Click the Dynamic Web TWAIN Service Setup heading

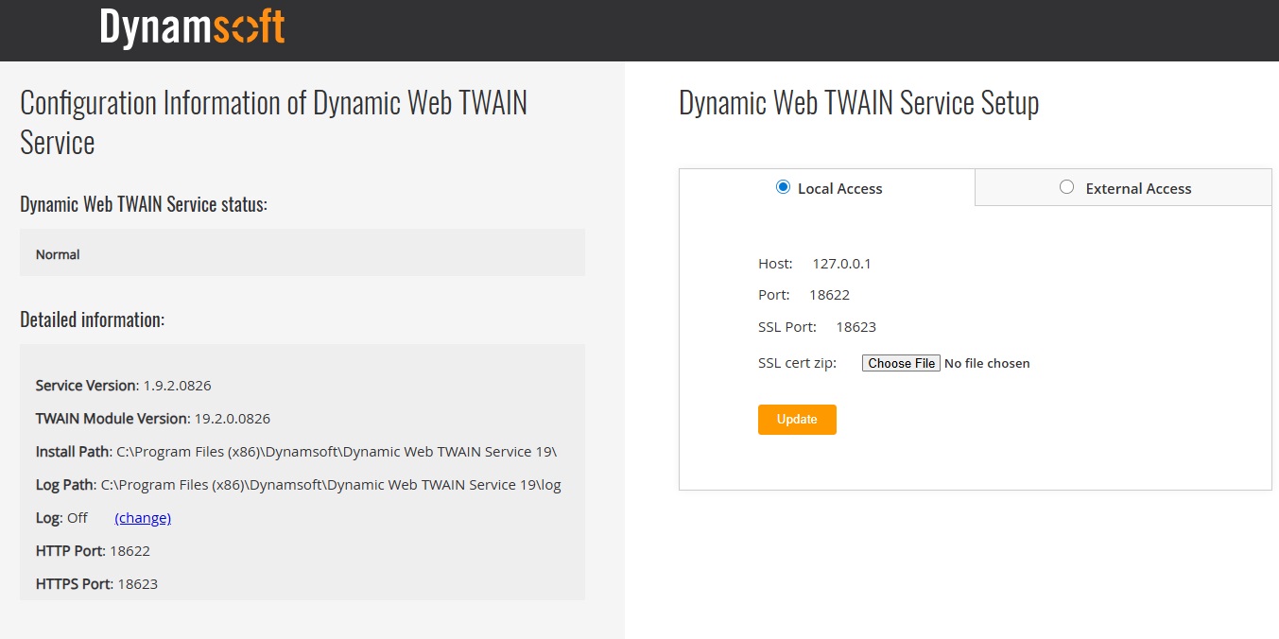click(x=858, y=103)
